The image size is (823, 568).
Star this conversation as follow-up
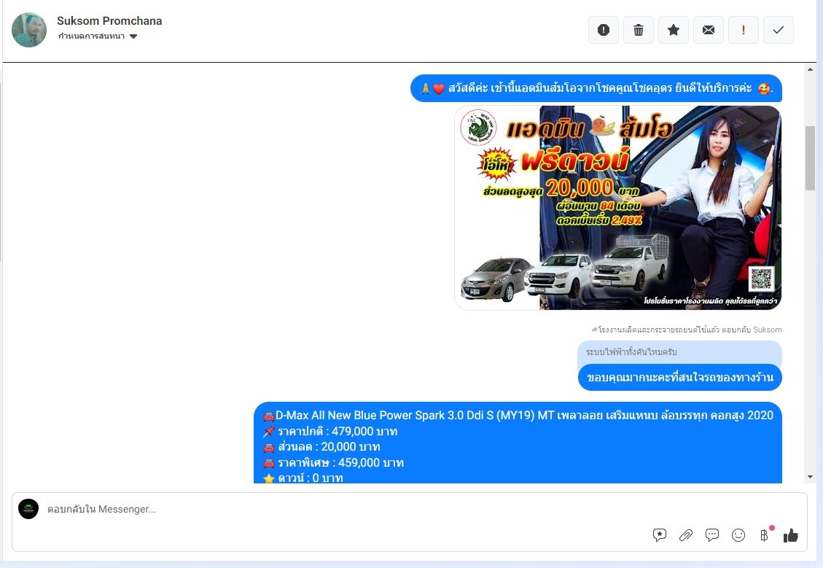click(674, 30)
